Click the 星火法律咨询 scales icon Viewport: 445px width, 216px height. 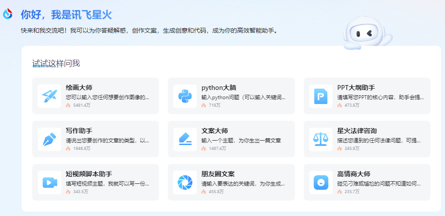point(321,139)
